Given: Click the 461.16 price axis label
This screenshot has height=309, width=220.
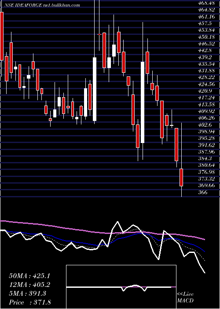Looking at the screenshot, I should point(206,17).
